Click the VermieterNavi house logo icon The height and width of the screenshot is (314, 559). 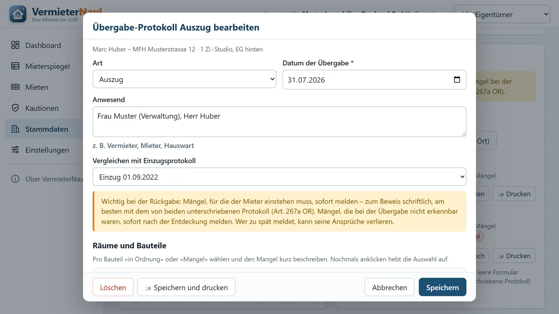(18, 14)
